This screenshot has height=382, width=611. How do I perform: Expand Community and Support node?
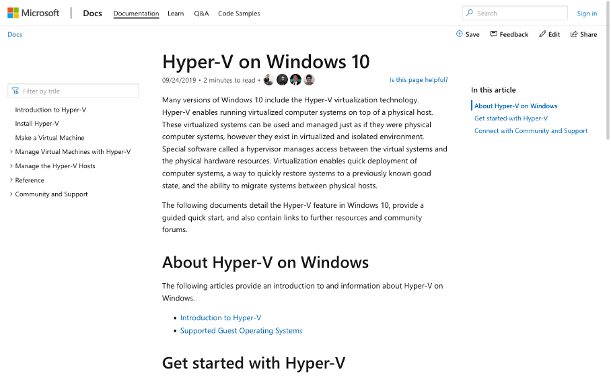(11, 194)
